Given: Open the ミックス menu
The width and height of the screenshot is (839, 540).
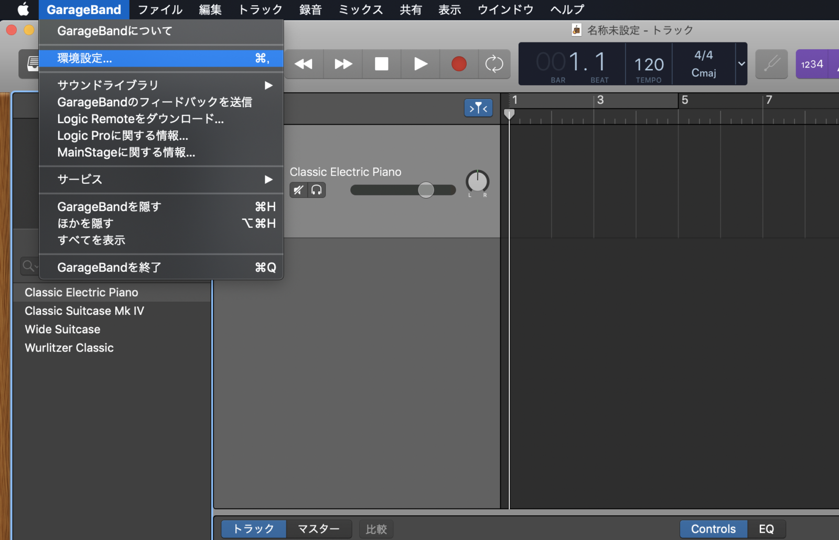Looking at the screenshot, I should click(x=361, y=9).
